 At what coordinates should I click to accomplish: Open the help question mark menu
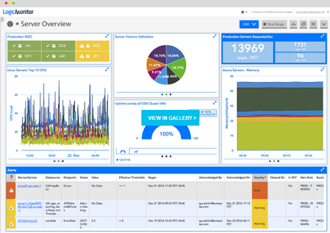coord(243,12)
